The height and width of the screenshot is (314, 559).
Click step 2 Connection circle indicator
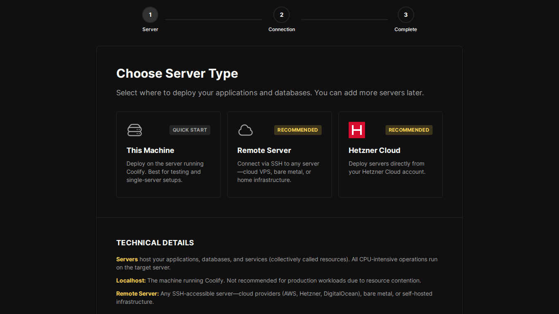pyautogui.click(x=282, y=14)
